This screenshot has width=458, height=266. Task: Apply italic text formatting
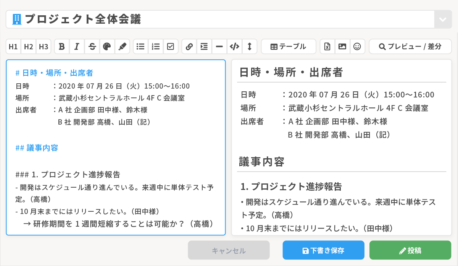tap(77, 47)
